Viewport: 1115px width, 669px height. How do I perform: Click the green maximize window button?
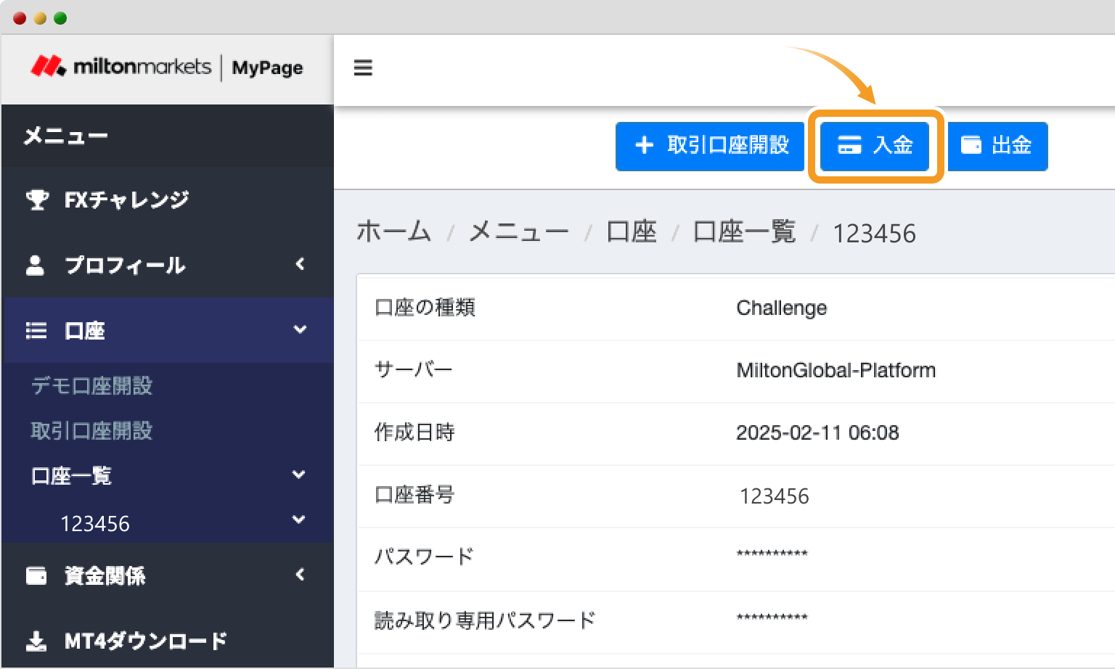coord(60,18)
